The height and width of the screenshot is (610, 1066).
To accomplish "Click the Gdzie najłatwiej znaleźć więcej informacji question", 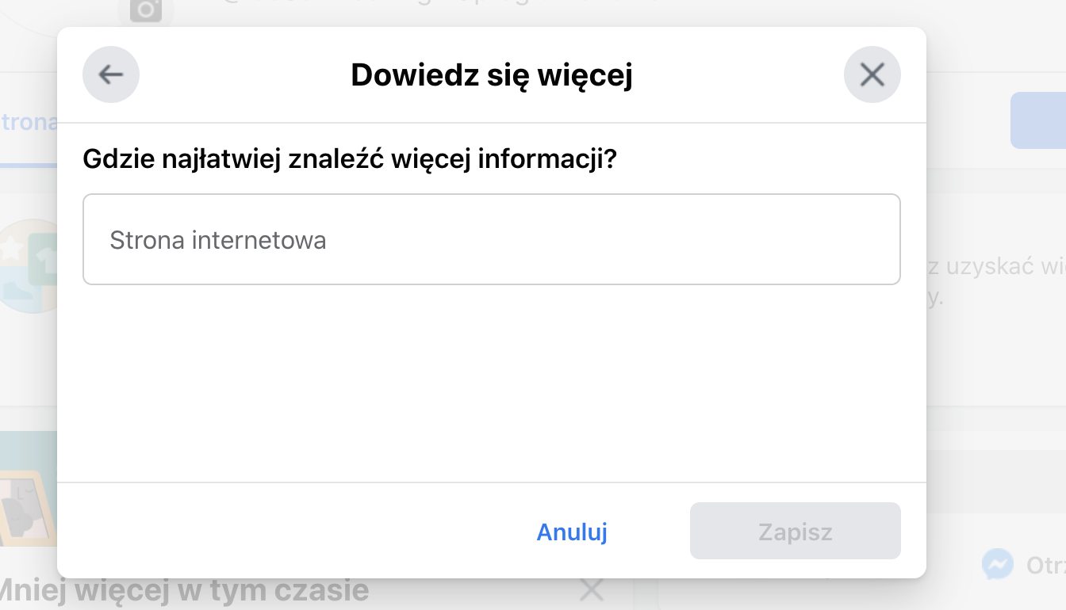I will click(x=350, y=159).
